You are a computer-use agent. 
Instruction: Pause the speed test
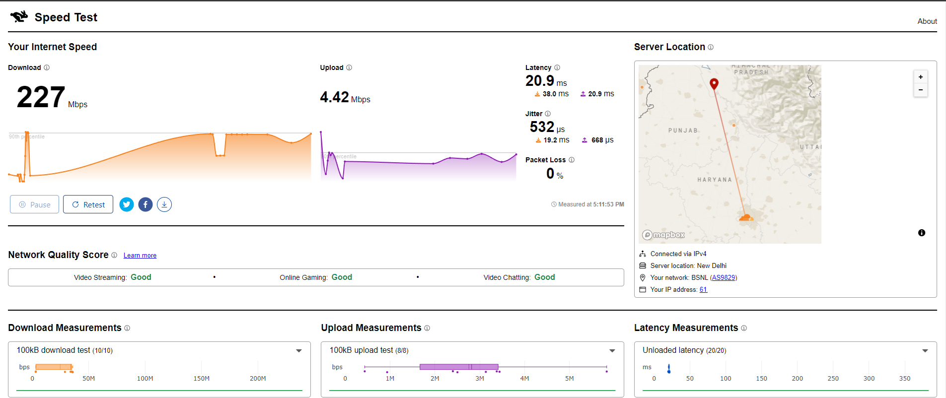[35, 204]
